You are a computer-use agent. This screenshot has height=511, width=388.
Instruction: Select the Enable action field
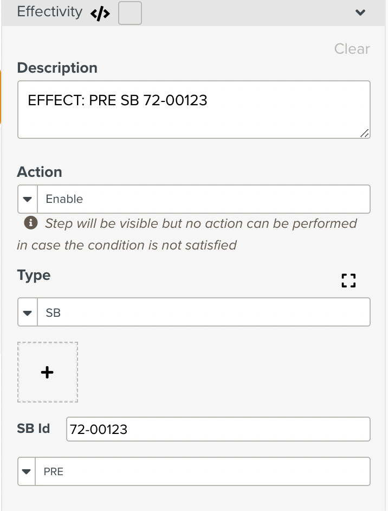click(x=204, y=199)
